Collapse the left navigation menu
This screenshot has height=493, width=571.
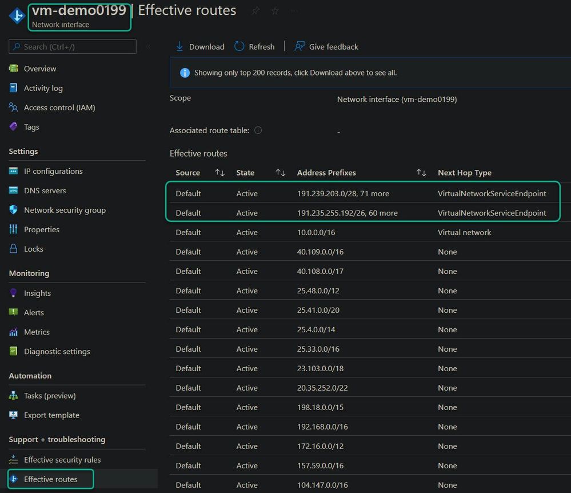point(149,46)
